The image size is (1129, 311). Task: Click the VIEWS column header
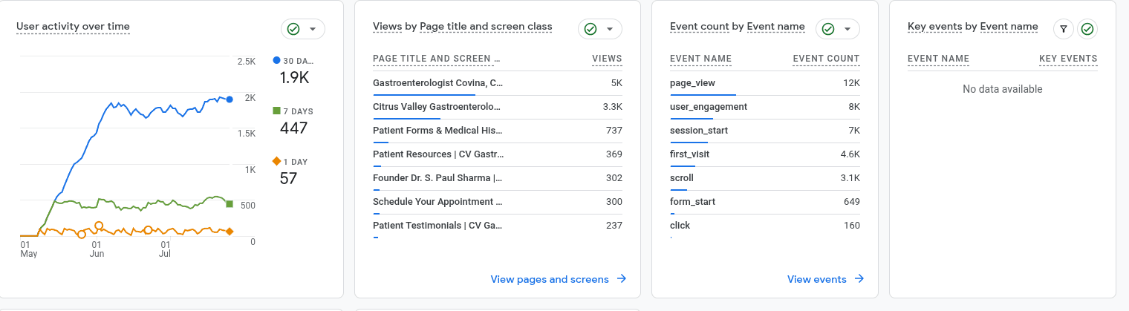[607, 59]
